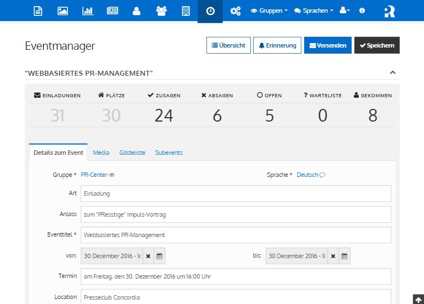424x304 pixels.
Task: Clear the von date with the X
Action: [x=148, y=256]
